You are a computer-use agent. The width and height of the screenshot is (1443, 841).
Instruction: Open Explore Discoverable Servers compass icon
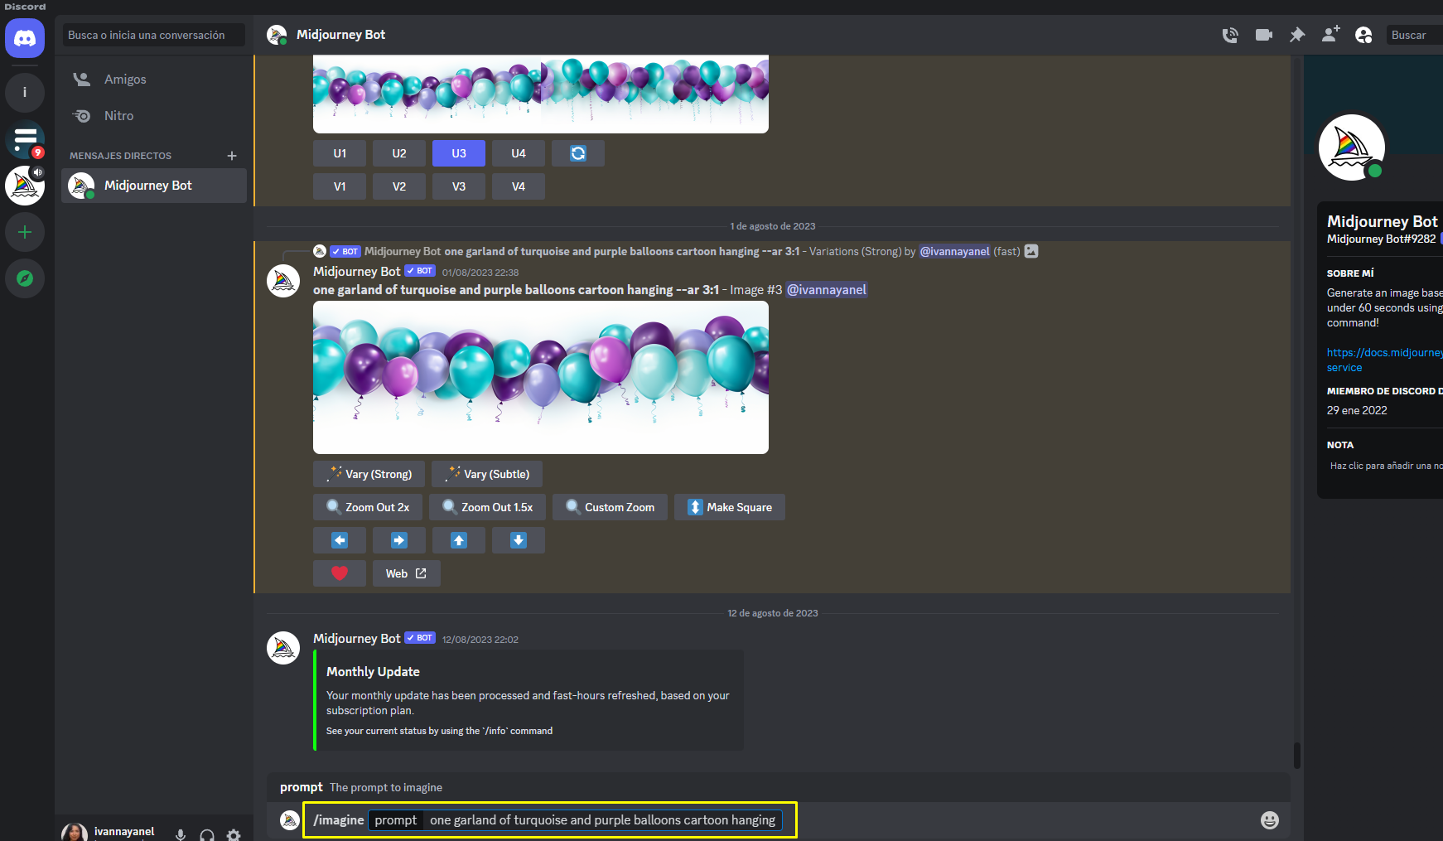[25, 278]
